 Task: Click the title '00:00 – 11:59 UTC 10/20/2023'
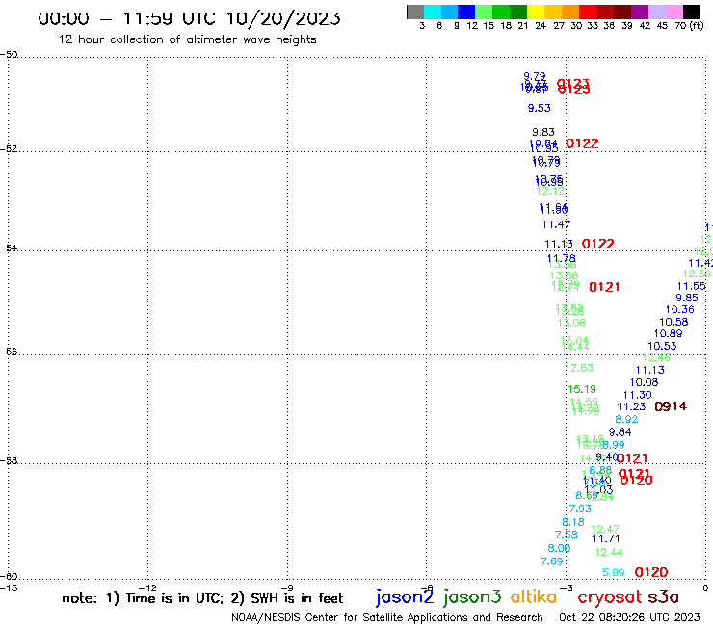tap(189, 18)
